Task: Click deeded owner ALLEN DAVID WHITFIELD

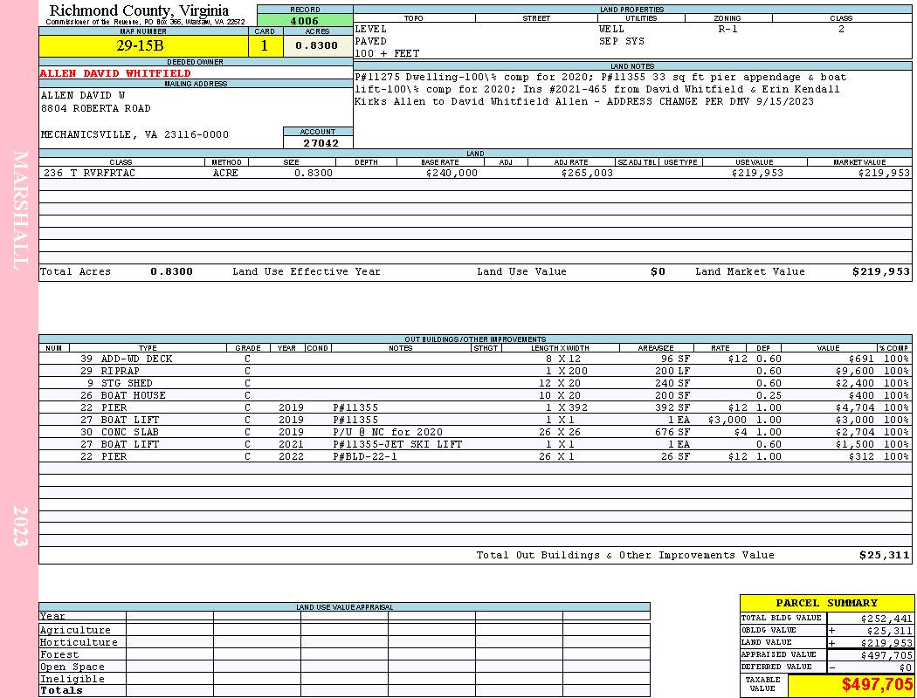Action: pyautogui.click(x=115, y=73)
